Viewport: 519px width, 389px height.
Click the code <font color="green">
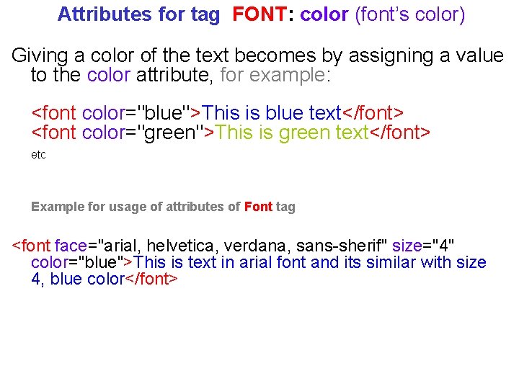click(123, 133)
